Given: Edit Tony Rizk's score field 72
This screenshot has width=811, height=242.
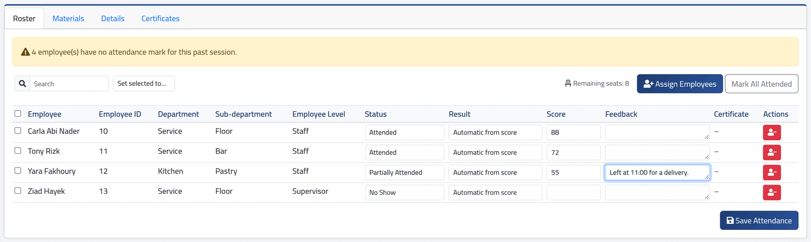Looking at the screenshot, I should click(573, 152).
